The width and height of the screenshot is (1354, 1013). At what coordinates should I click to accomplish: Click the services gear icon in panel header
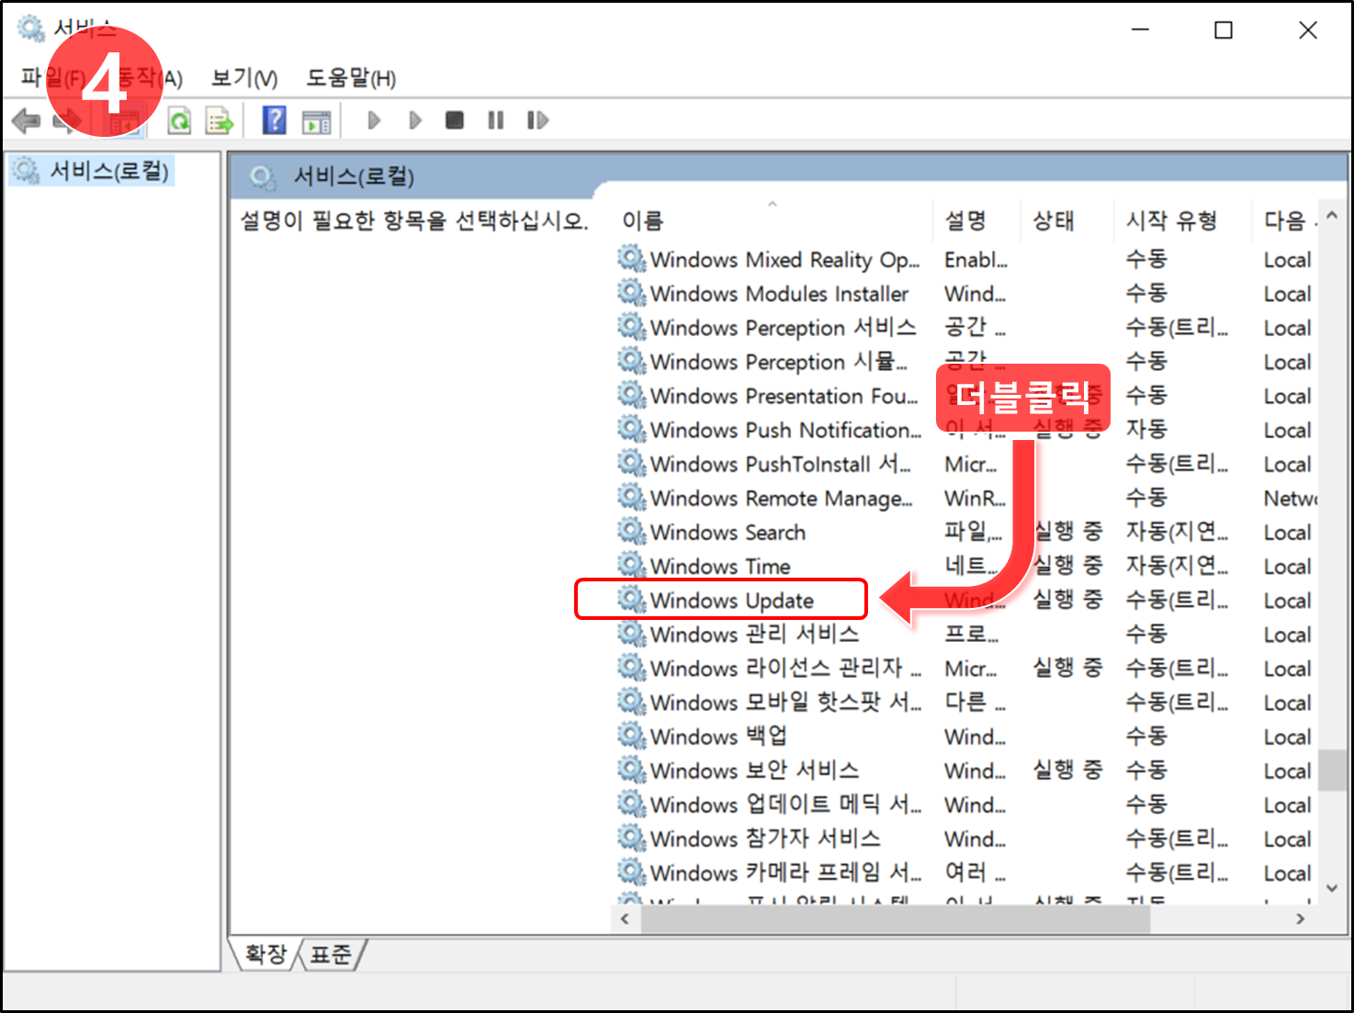(263, 176)
